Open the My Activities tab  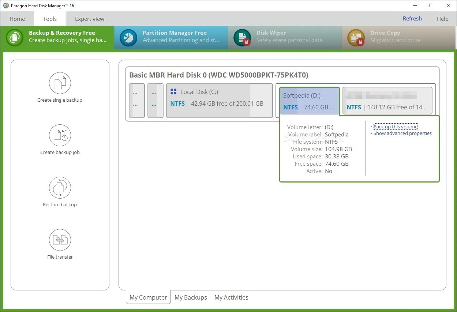(231, 297)
